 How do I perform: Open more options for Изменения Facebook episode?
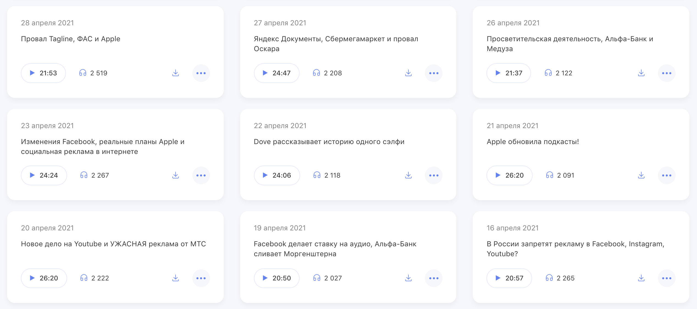point(201,175)
